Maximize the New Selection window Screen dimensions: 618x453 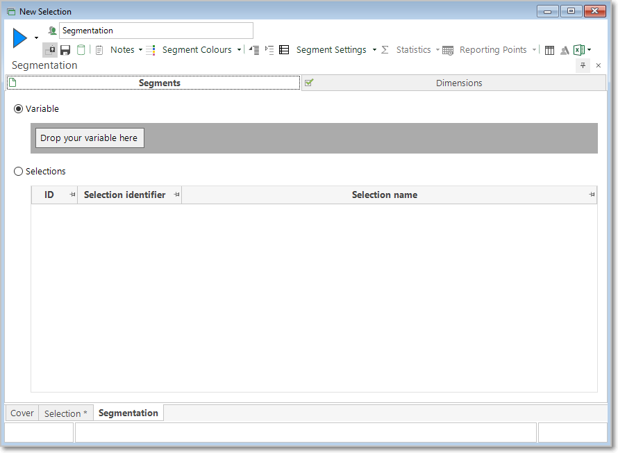(571, 11)
